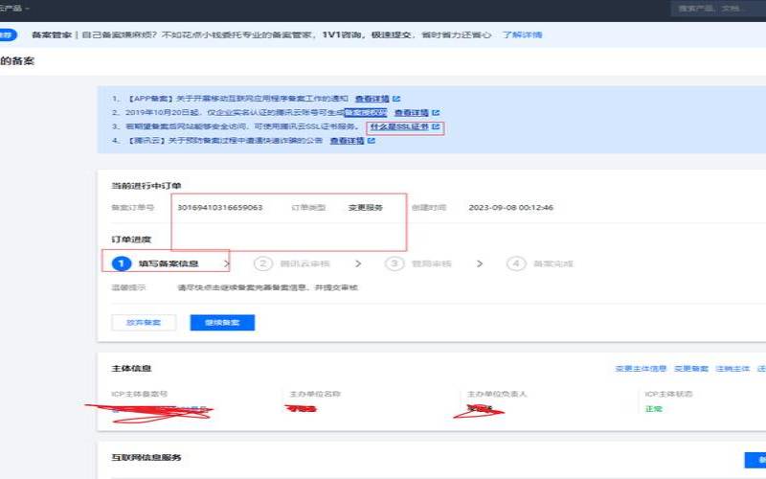Select step 3 circle 管局审核
The height and width of the screenshot is (479, 766).
click(x=394, y=263)
